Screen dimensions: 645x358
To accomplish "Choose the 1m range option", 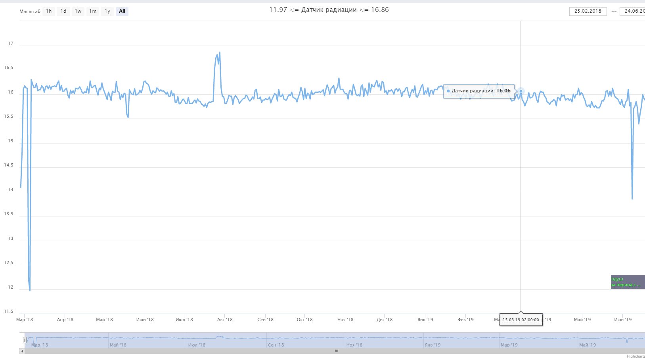I will coord(93,11).
